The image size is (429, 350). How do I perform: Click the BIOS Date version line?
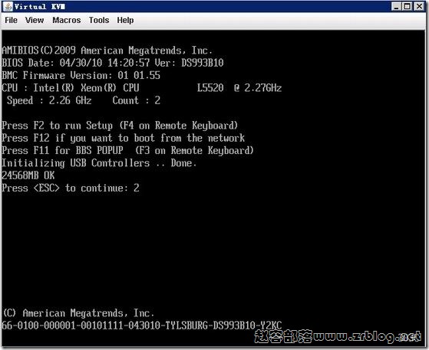pyautogui.click(x=113, y=63)
